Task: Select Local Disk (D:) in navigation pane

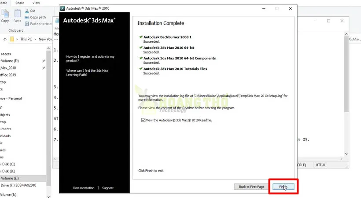Action: tap(7, 171)
